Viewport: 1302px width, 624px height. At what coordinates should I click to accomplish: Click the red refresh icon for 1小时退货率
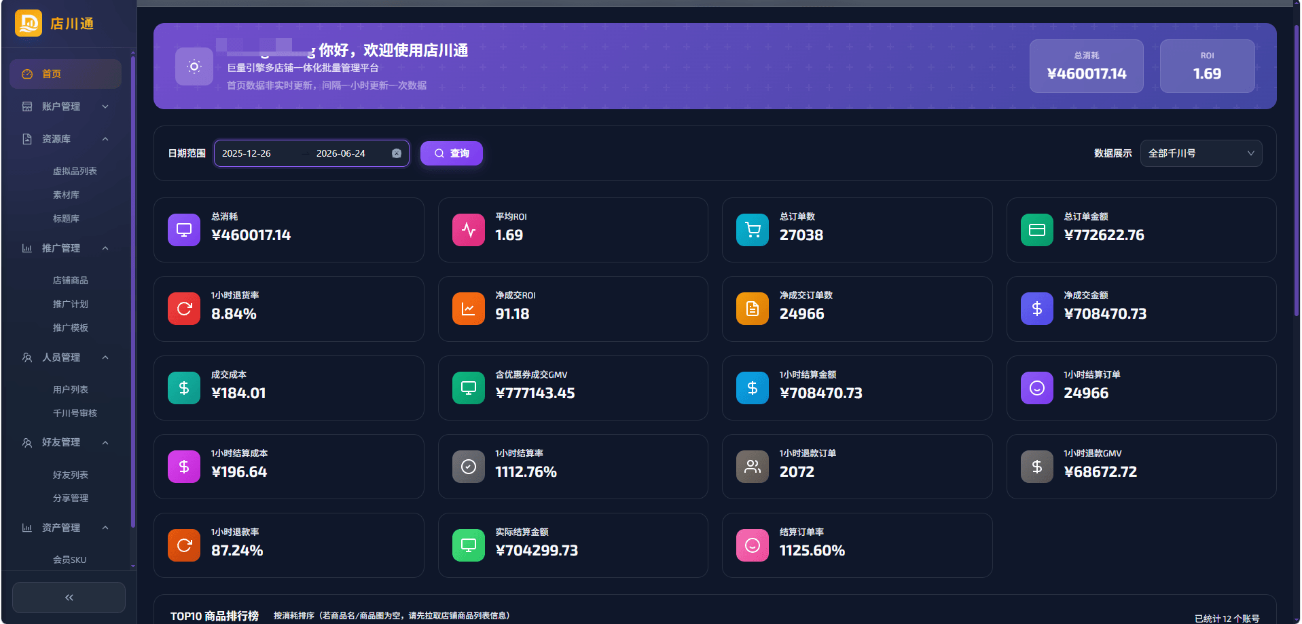point(184,309)
